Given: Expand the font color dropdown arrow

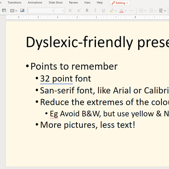Looking at the screenshot, I should [125, 11].
